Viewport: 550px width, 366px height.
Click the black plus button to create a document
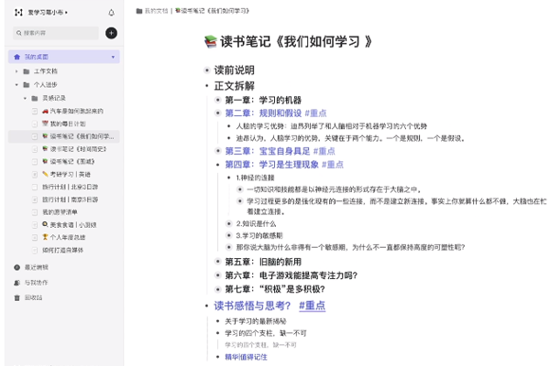point(111,33)
